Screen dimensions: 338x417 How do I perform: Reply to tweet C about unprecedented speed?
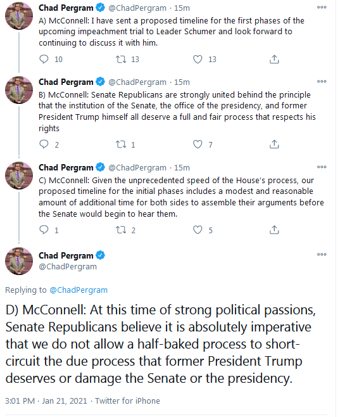click(44, 230)
